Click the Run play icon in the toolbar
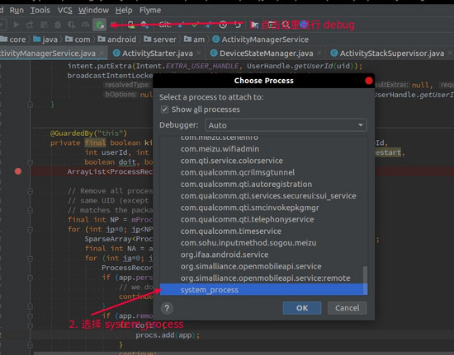454x355 pixels. coord(17,25)
